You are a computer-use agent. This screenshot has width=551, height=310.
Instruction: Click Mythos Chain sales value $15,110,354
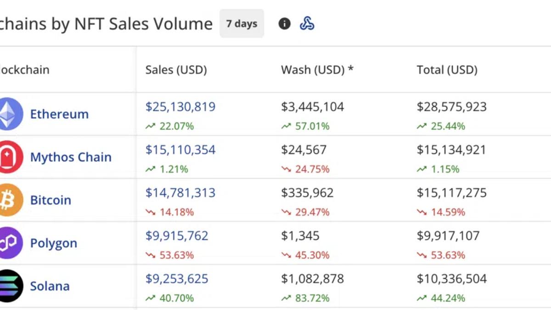click(x=180, y=150)
